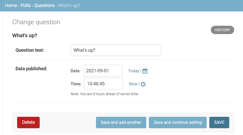Open the clock time chooser icon

[143, 84]
